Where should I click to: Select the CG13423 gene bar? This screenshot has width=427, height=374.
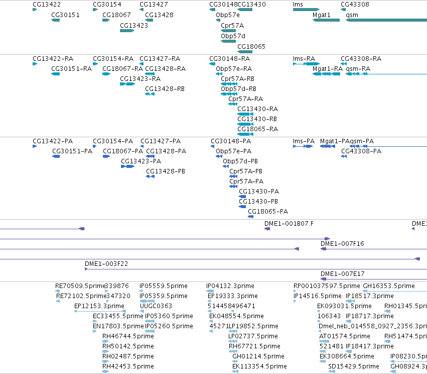(127, 31)
